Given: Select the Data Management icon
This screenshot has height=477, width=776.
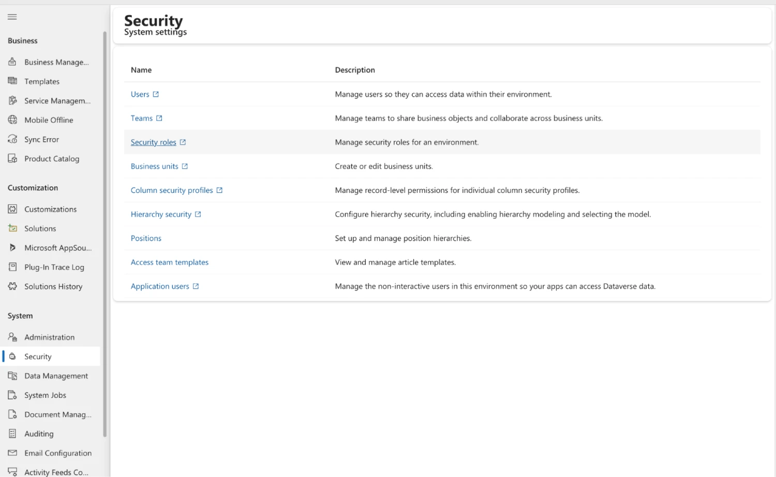Looking at the screenshot, I should tap(13, 376).
